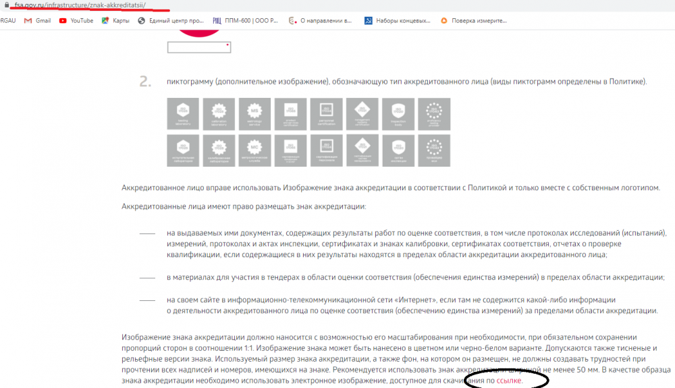This screenshot has width=675, height=388.
Task: Open the ППМ-600 | ООО Р... bookmark
Action: (x=246, y=21)
